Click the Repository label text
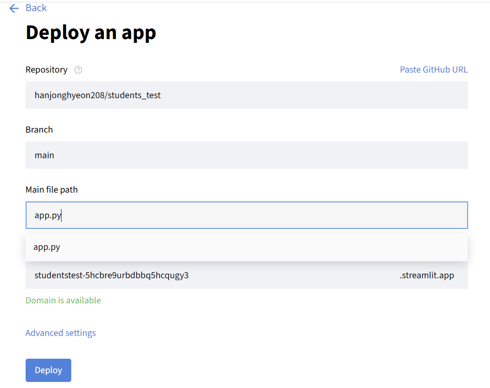Viewport: 490px width, 388px height. (47, 70)
